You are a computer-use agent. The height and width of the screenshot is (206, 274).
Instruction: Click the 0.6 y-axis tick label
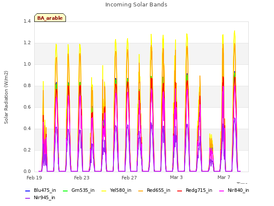tap(27, 107)
